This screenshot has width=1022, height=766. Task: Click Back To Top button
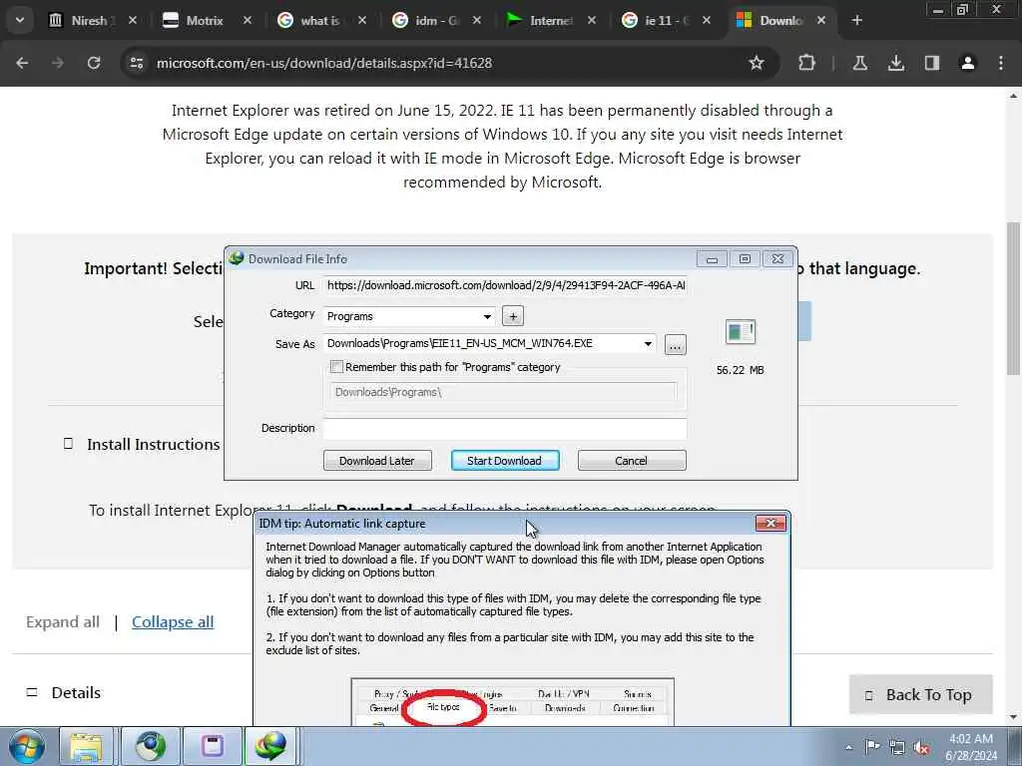[920, 695]
